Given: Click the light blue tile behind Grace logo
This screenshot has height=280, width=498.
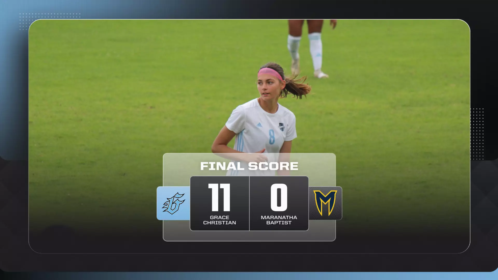Looking at the screenshot, I should click(173, 203).
